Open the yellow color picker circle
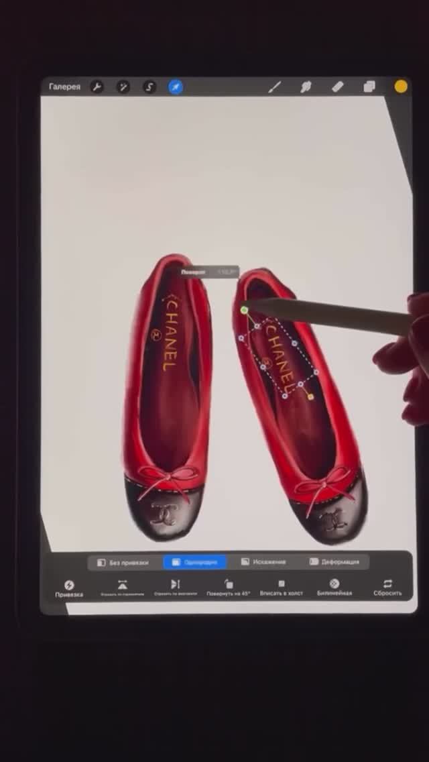Viewport: 429px width, 762px height. click(x=401, y=87)
